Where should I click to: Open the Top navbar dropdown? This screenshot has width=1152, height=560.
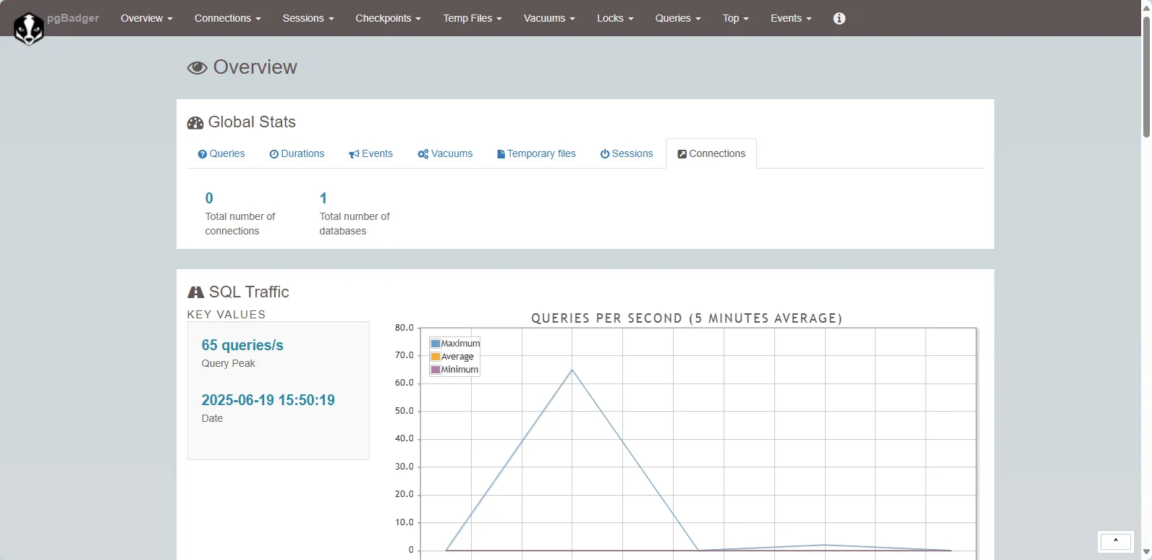tap(736, 18)
